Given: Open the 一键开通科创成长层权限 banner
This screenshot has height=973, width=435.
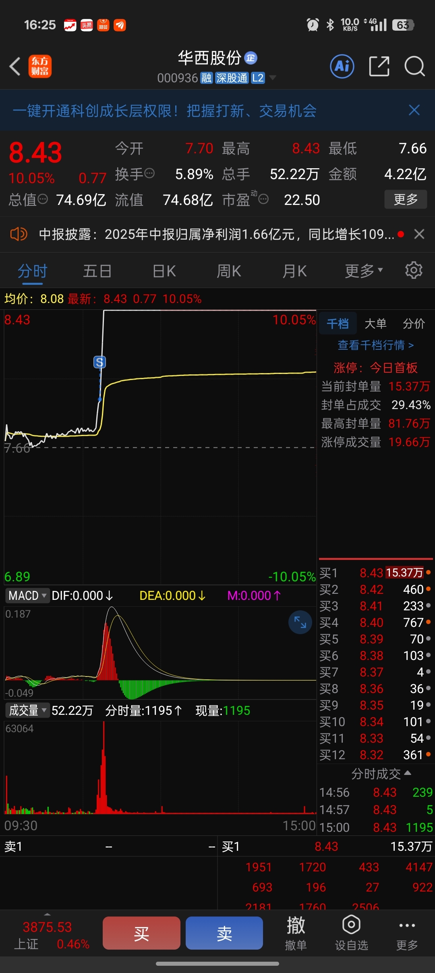Looking at the screenshot, I should pyautogui.click(x=165, y=110).
